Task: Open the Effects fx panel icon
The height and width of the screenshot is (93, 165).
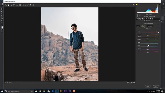Action: (148, 19)
